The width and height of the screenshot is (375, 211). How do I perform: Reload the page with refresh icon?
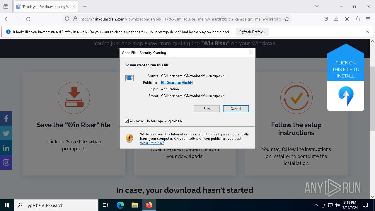tap(28, 19)
